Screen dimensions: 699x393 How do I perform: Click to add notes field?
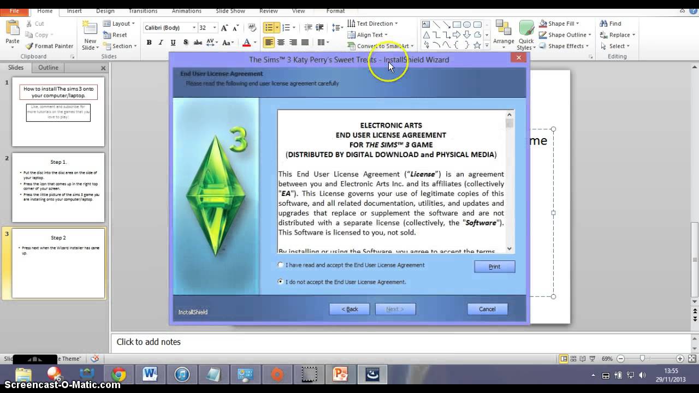401,342
